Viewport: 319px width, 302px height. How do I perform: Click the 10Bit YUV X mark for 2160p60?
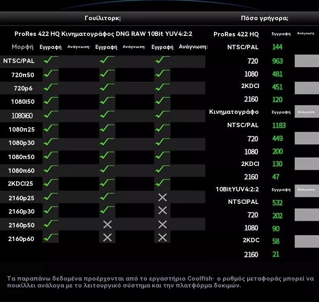pos(162,238)
